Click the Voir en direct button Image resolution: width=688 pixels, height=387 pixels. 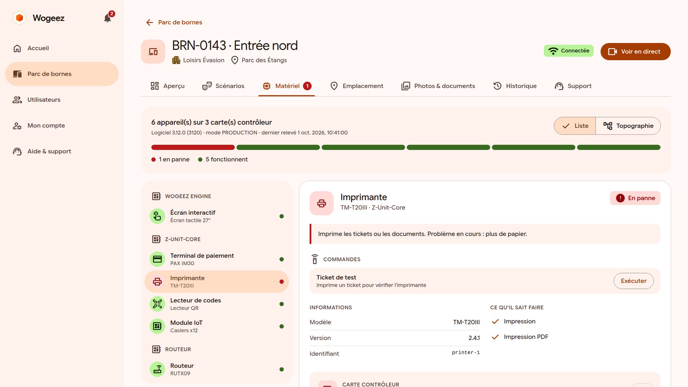pos(635,52)
